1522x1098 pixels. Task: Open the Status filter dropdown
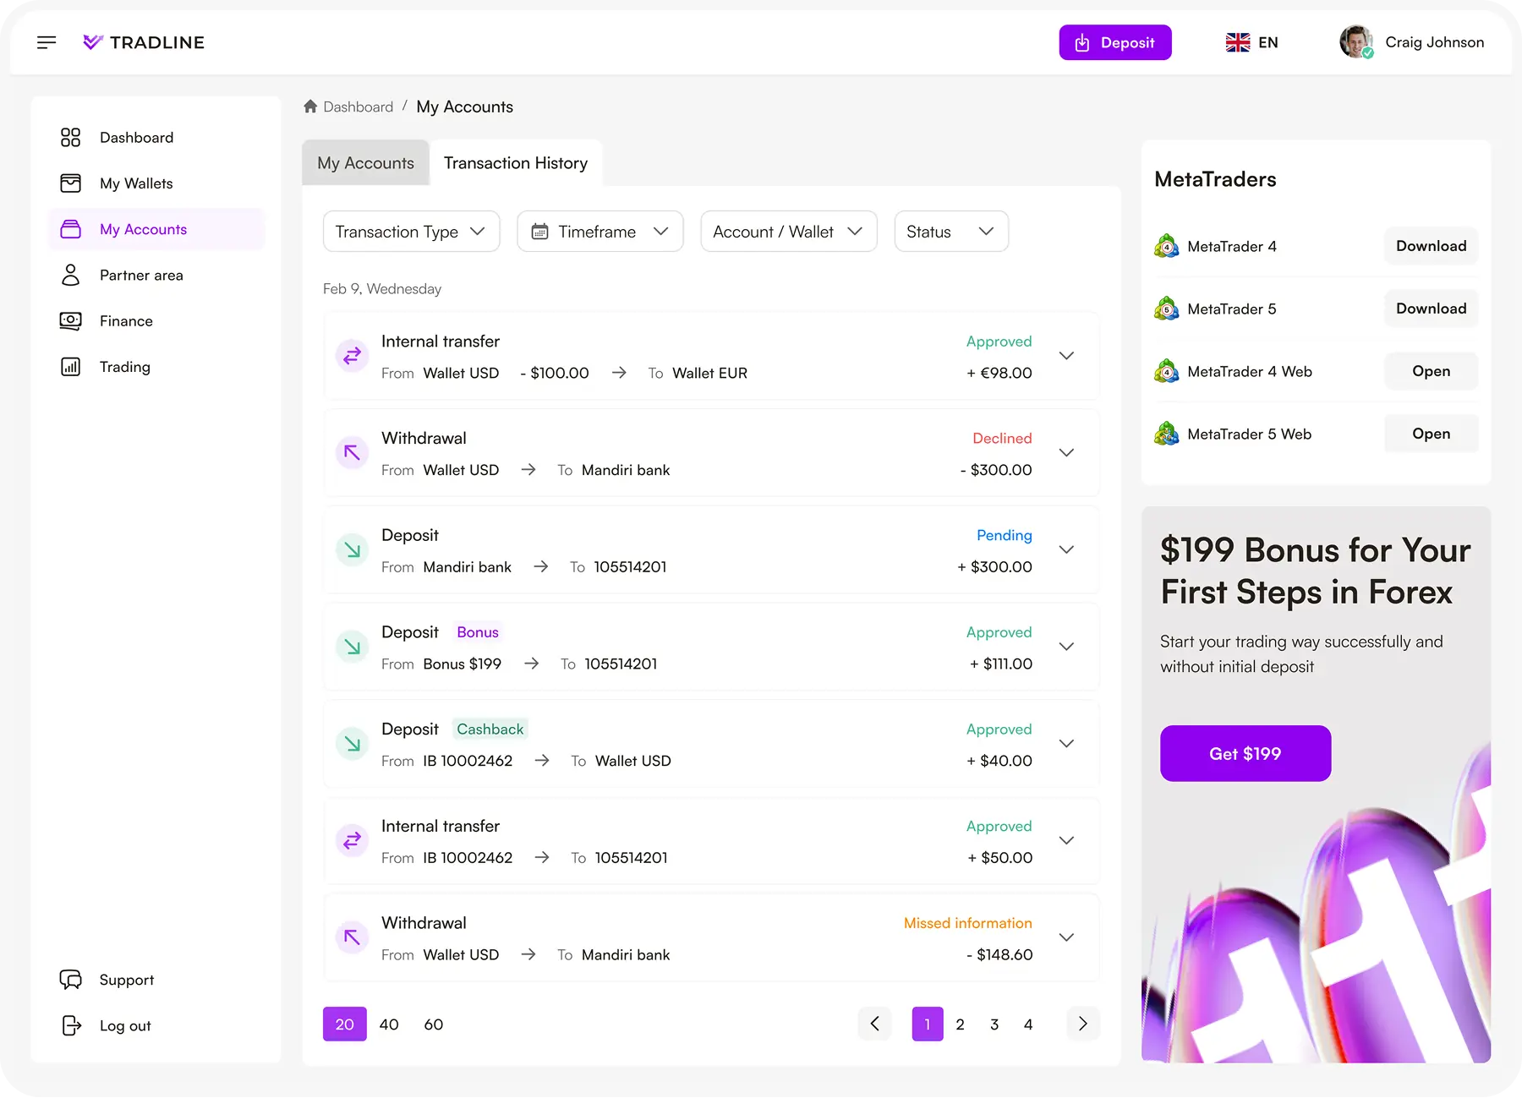951,232
